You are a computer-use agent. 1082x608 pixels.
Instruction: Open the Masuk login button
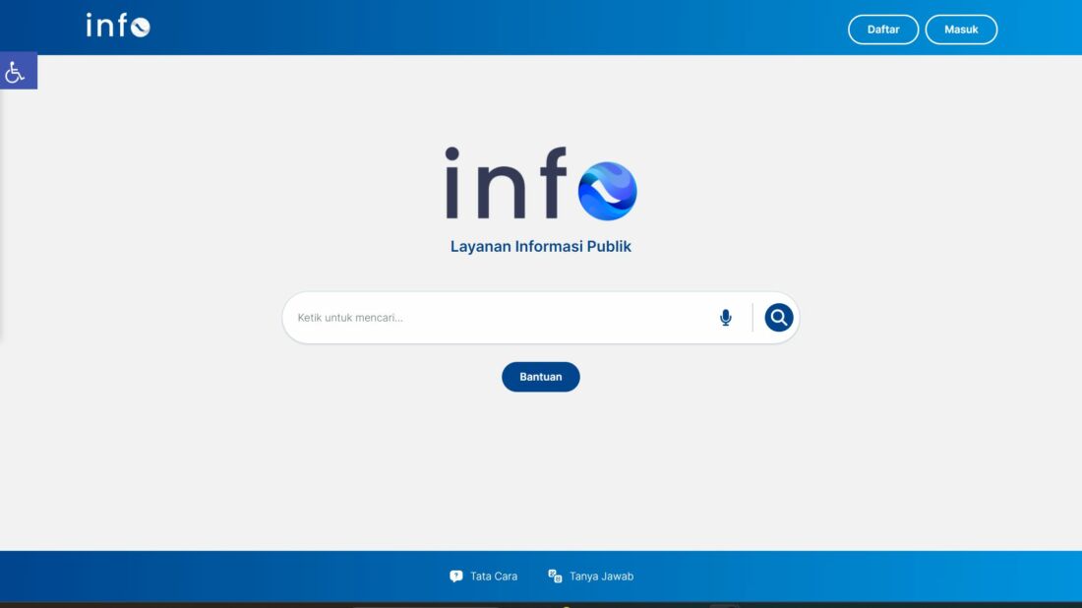(x=961, y=30)
